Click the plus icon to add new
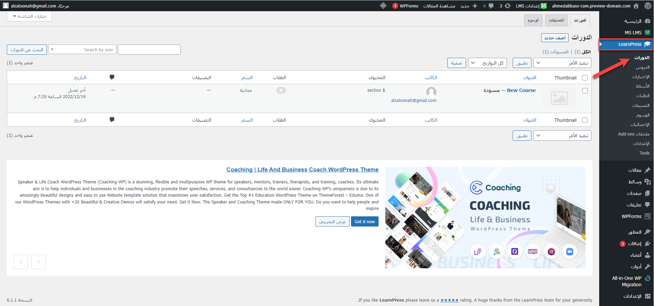The width and height of the screenshot is (654, 306). click(475, 6)
